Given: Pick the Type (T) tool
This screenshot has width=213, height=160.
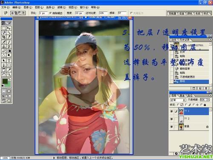Looking at the screenshot, I should [9, 61].
